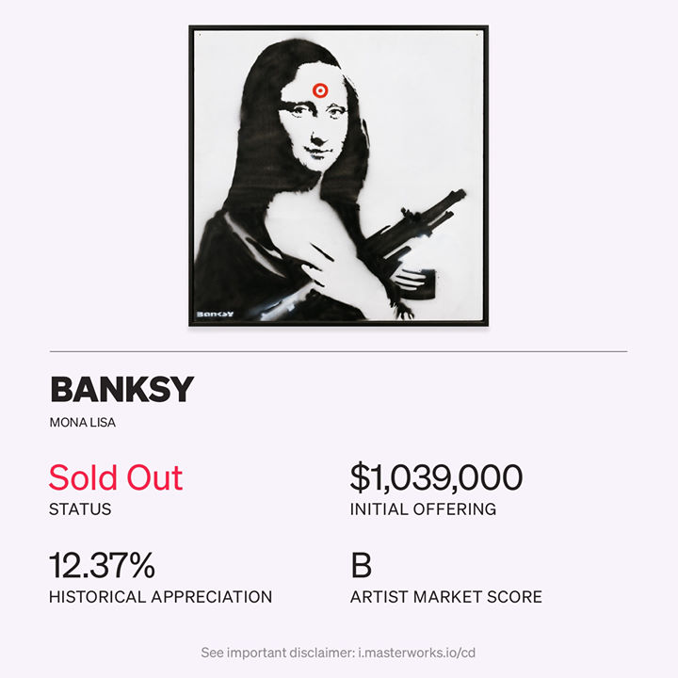Click the BANKSY artist name heading
Screen dimensions: 678x678
click(121, 389)
